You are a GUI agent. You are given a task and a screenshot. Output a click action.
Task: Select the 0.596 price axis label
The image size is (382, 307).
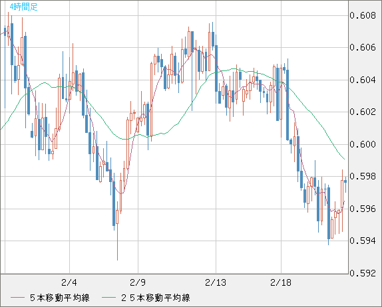click(363, 209)
